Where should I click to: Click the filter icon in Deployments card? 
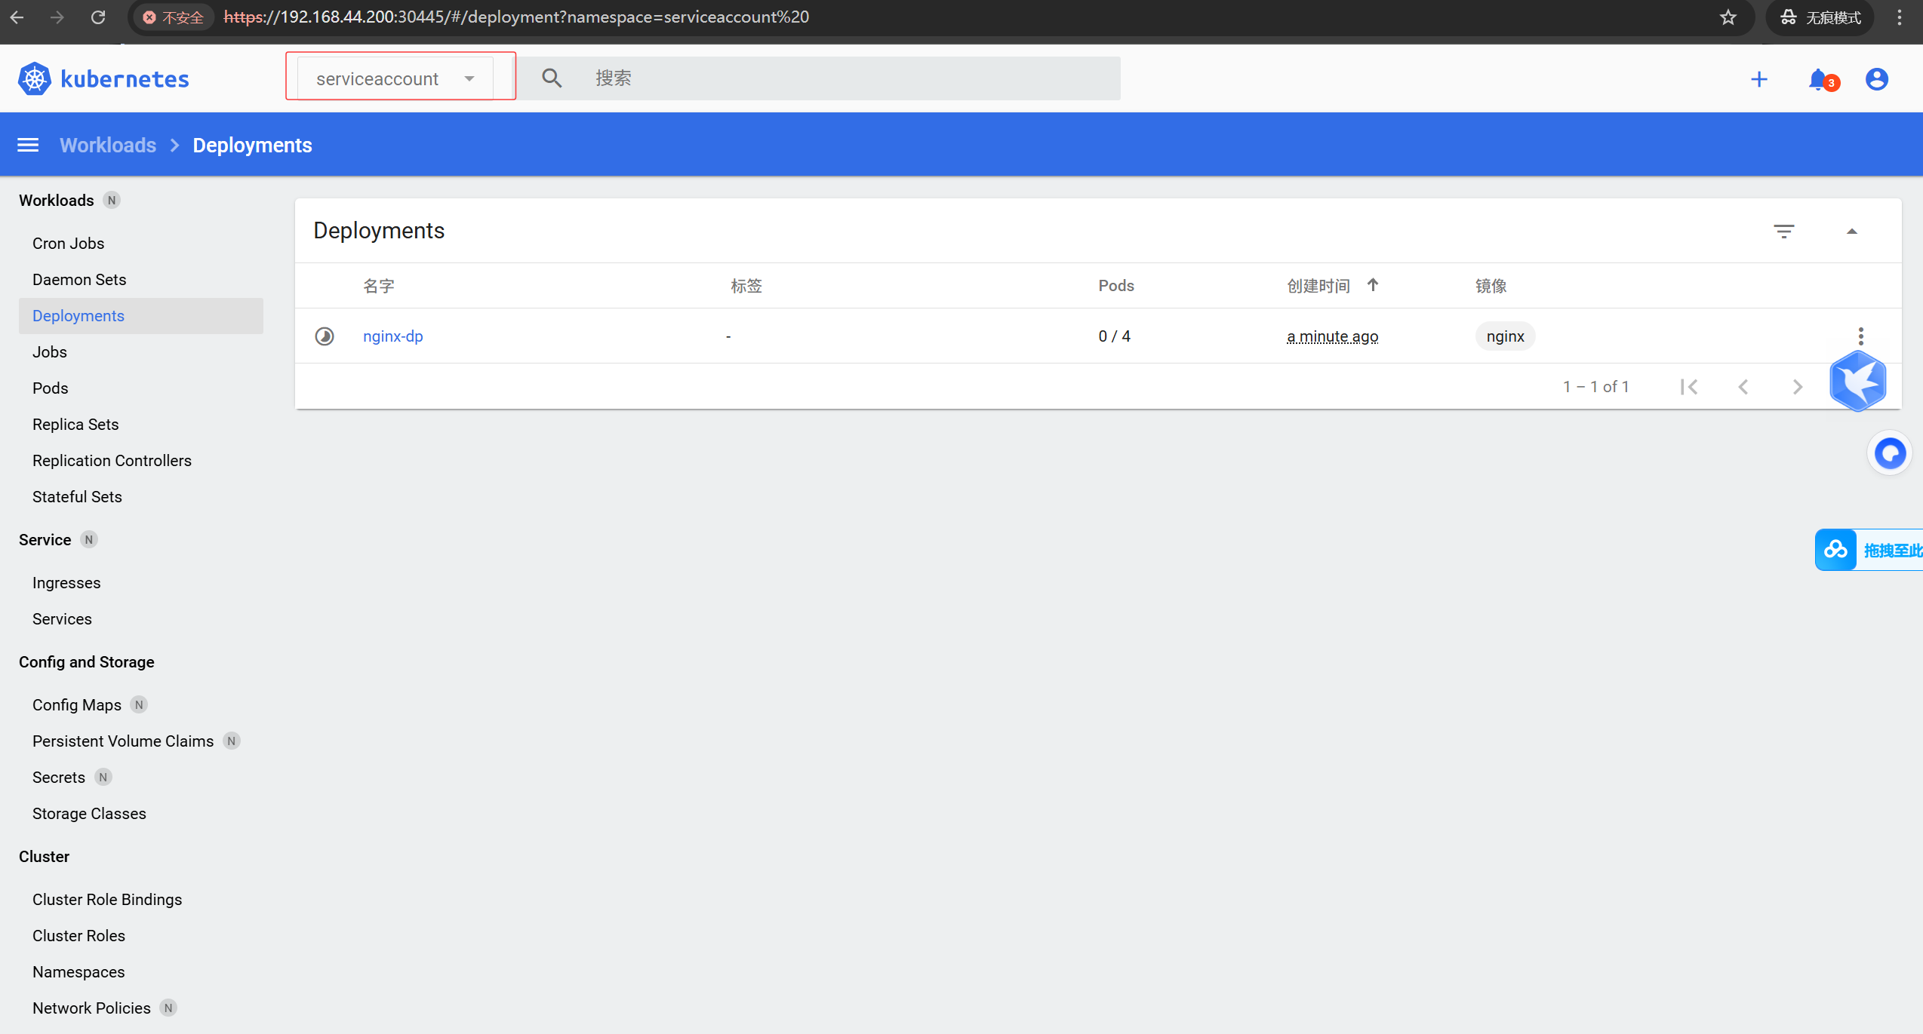click(1783, 231)
